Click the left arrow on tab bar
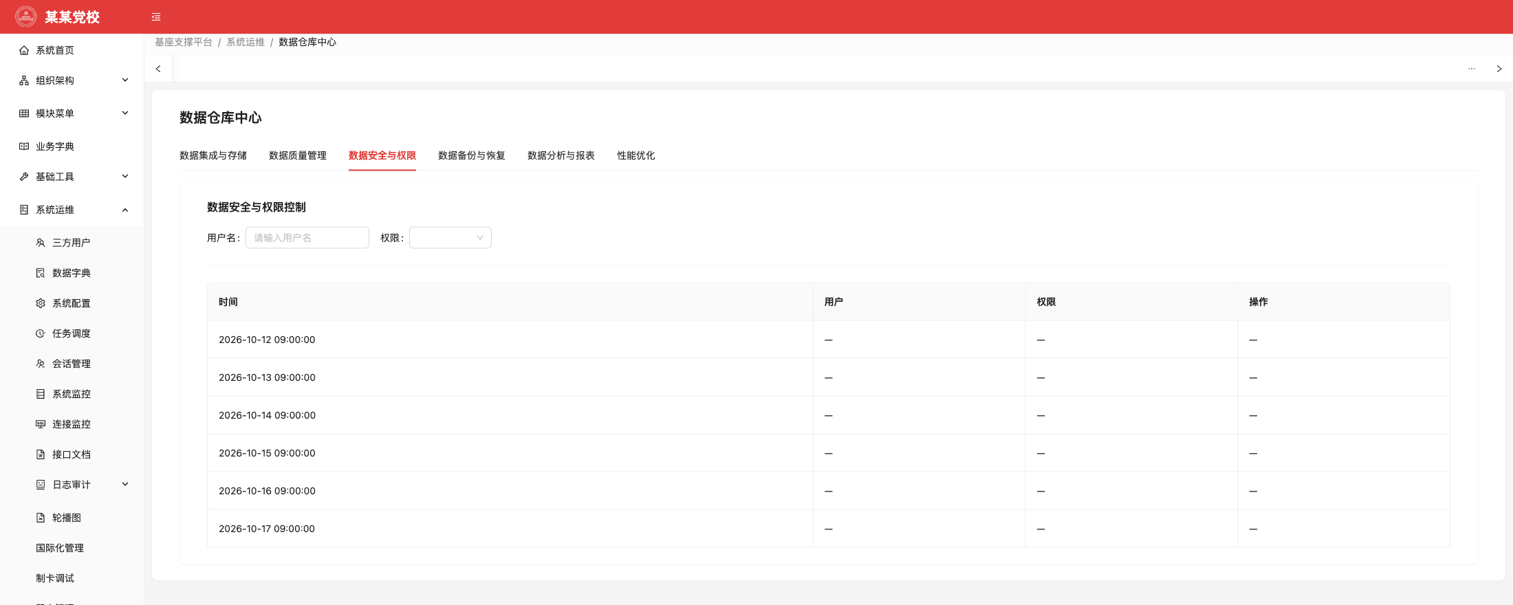This screenshot has height=605, width=1513. (158, 69)
